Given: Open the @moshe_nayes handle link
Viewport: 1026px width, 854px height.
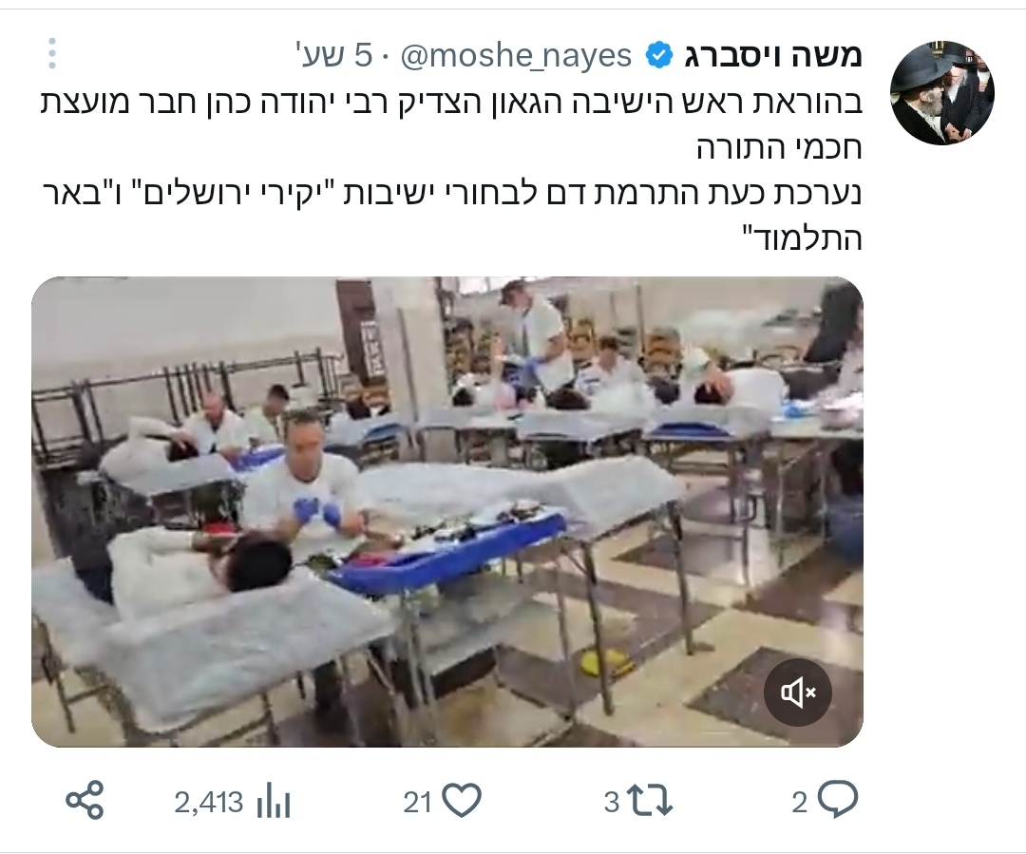Looking at the screenshot, I should point(516,56).
